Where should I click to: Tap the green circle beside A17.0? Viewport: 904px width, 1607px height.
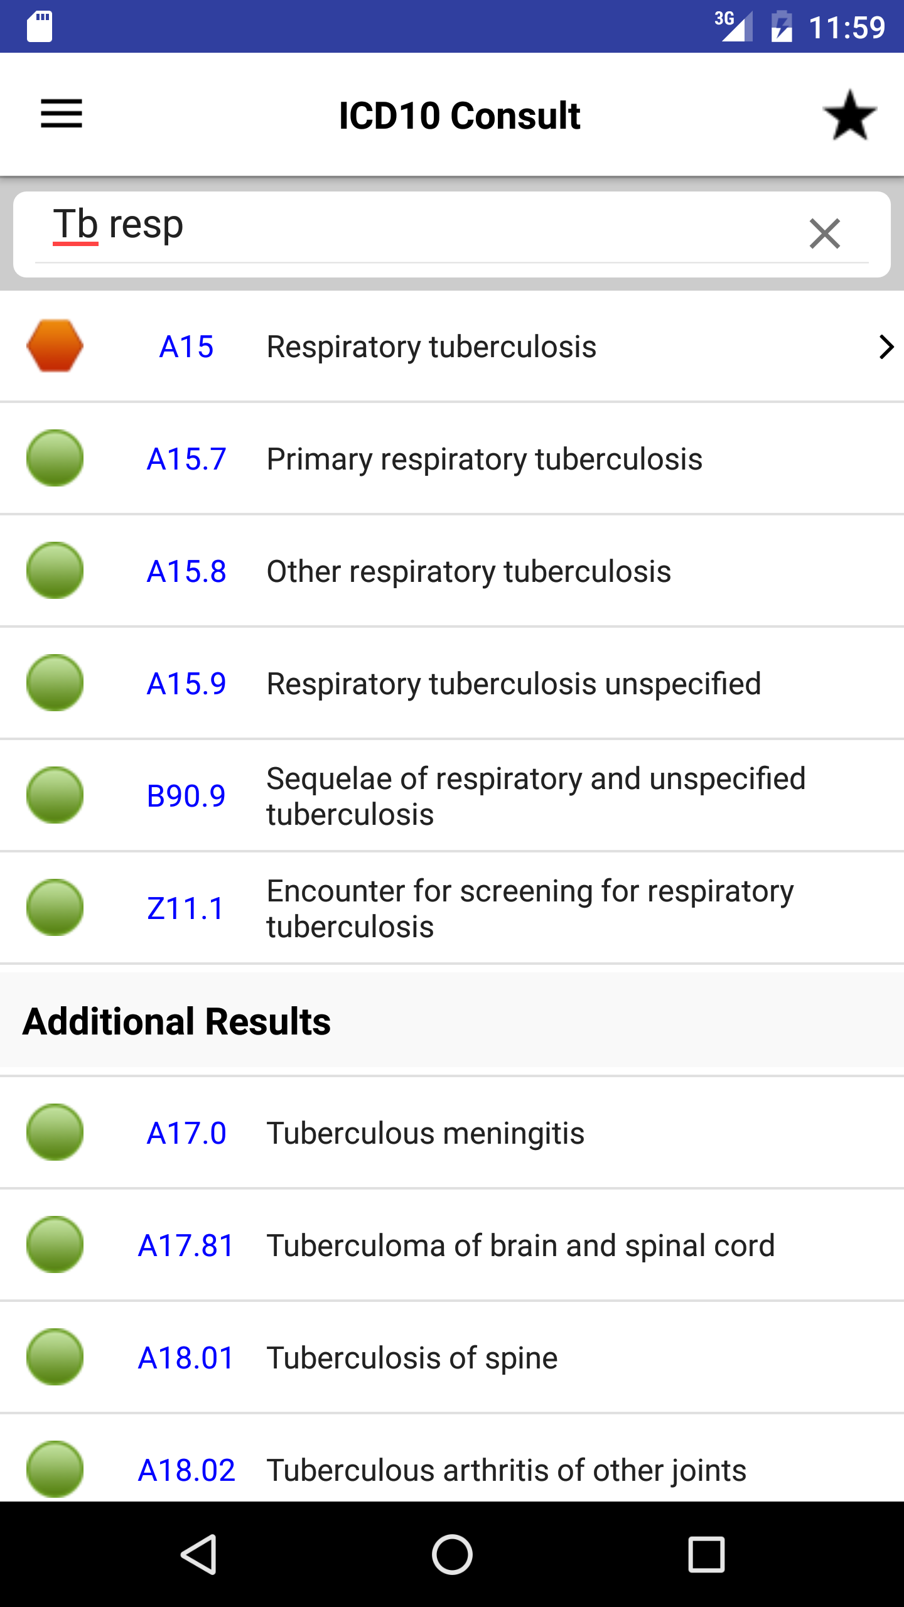pyautogui.click(x=55, y=1132)
